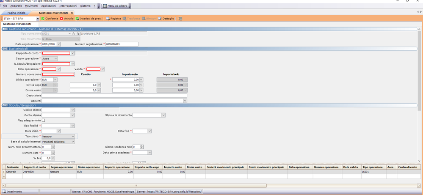The width and height of the screenshot is (423, 195).
Task: Click the Conferma green check button
Action: coord(50,19)
